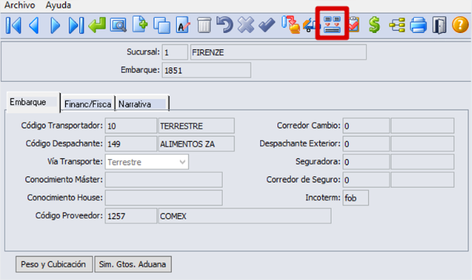Viewport: 472px width, 280px height.
Task: Click the Conocimiento House field
Action: click(164, 198)
